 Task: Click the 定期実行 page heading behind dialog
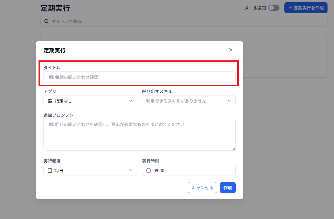(x=55, y=8)
